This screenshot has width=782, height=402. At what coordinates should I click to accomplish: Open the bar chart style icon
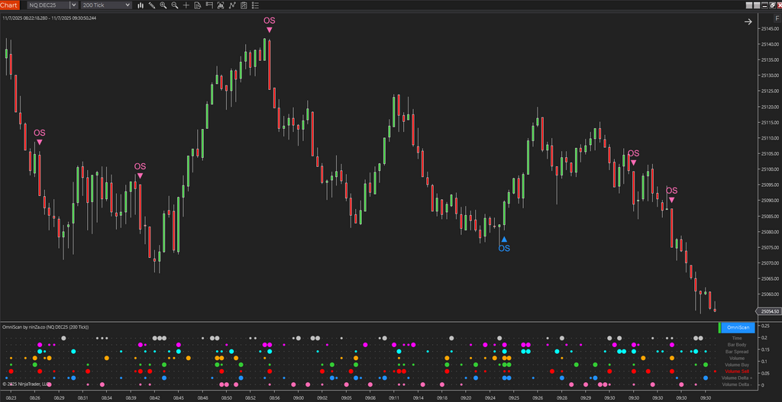141,5
